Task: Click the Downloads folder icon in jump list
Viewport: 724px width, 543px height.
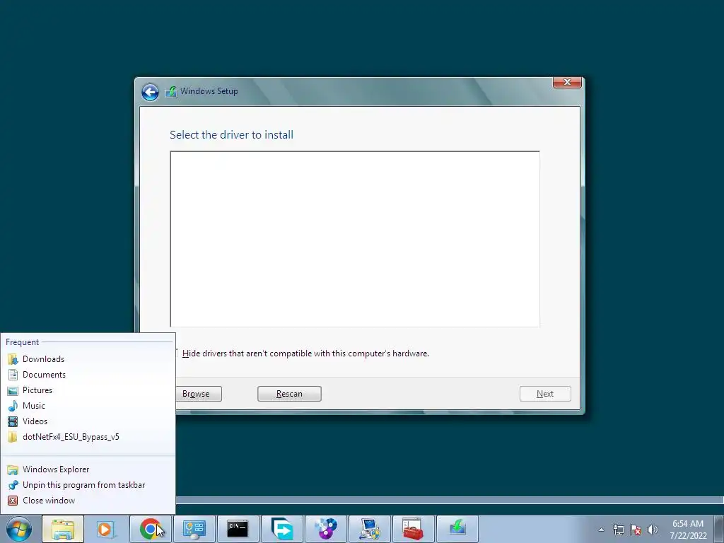Action: click(13, 358)
